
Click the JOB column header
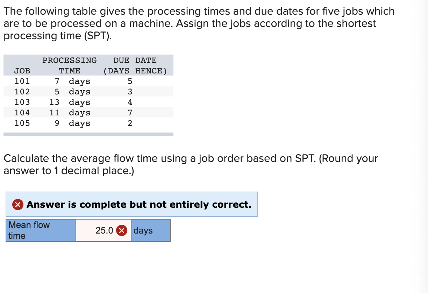[22, 71]
